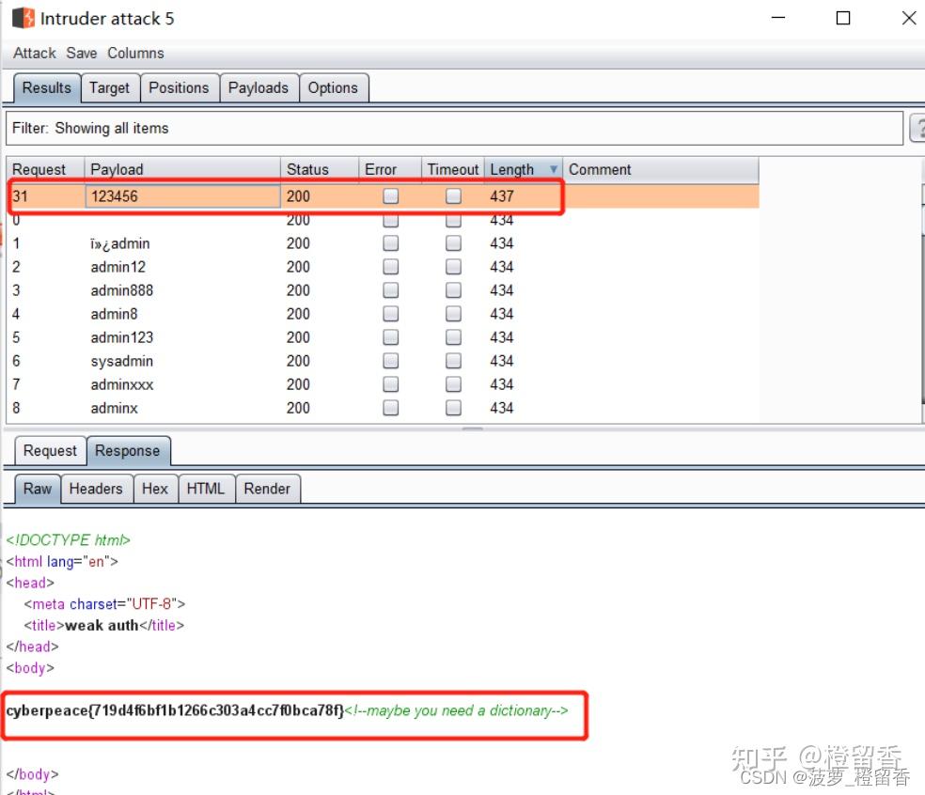Open the Attack menu
Screen dimensions: 925x795
(x=34, y=53)
